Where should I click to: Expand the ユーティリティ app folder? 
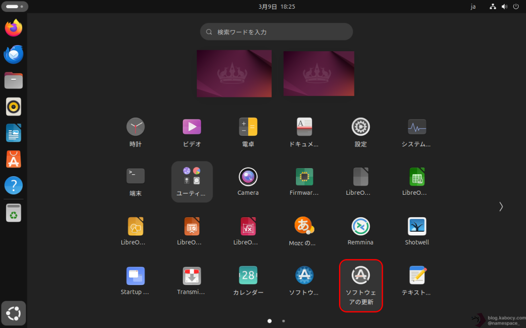pyautogui.click(x=192, y=181)
